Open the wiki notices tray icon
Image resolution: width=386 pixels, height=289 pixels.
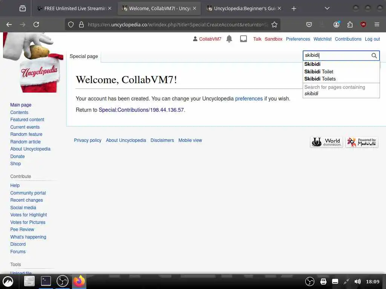(x=244, y=39)
